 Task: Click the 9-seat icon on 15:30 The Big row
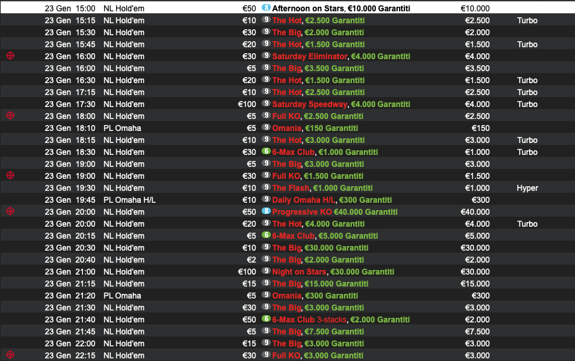(266, 31)
